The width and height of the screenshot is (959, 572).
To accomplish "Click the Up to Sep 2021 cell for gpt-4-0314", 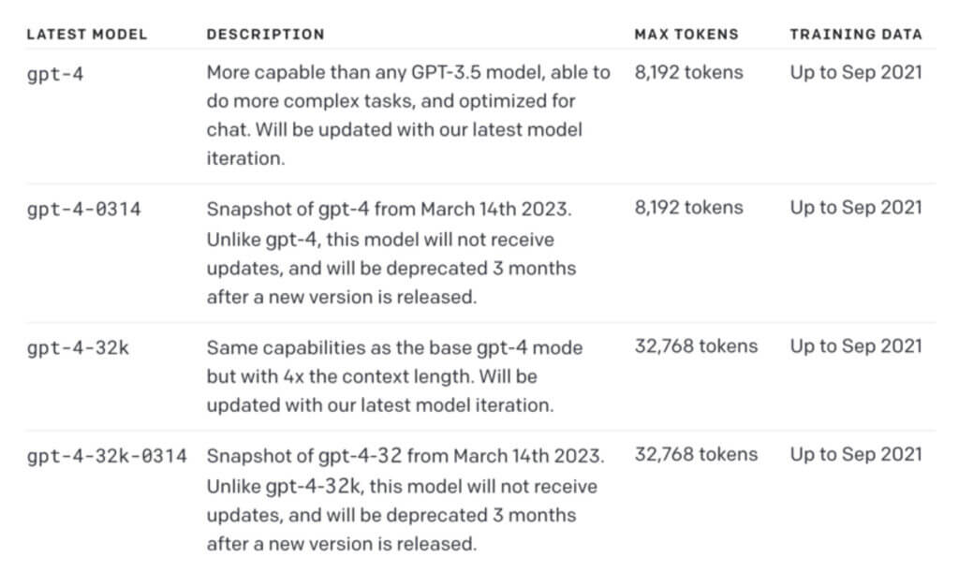I will click(x=856, y=208).
